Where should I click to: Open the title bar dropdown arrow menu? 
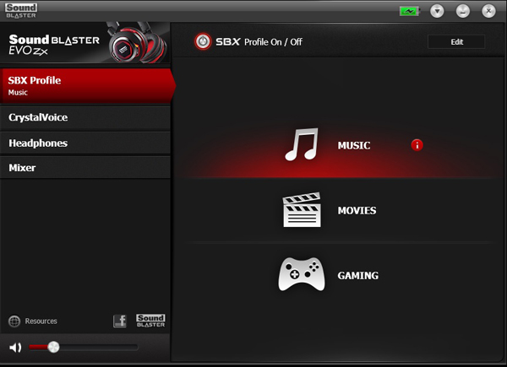437,11
